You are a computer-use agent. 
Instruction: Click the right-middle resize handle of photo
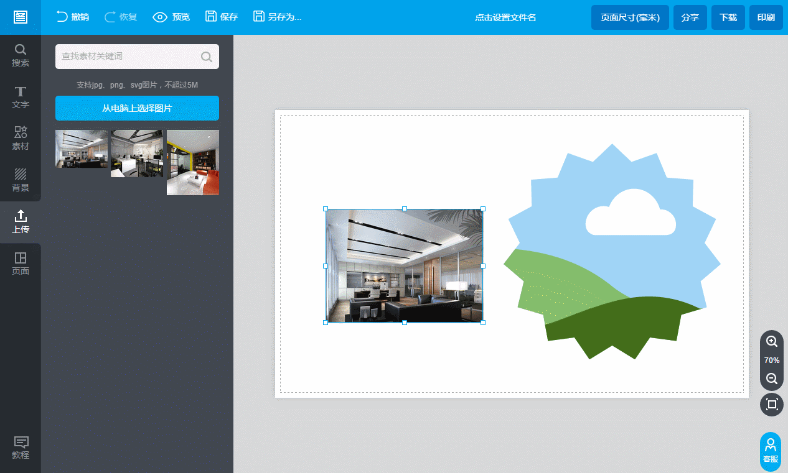tap(483, 266)
